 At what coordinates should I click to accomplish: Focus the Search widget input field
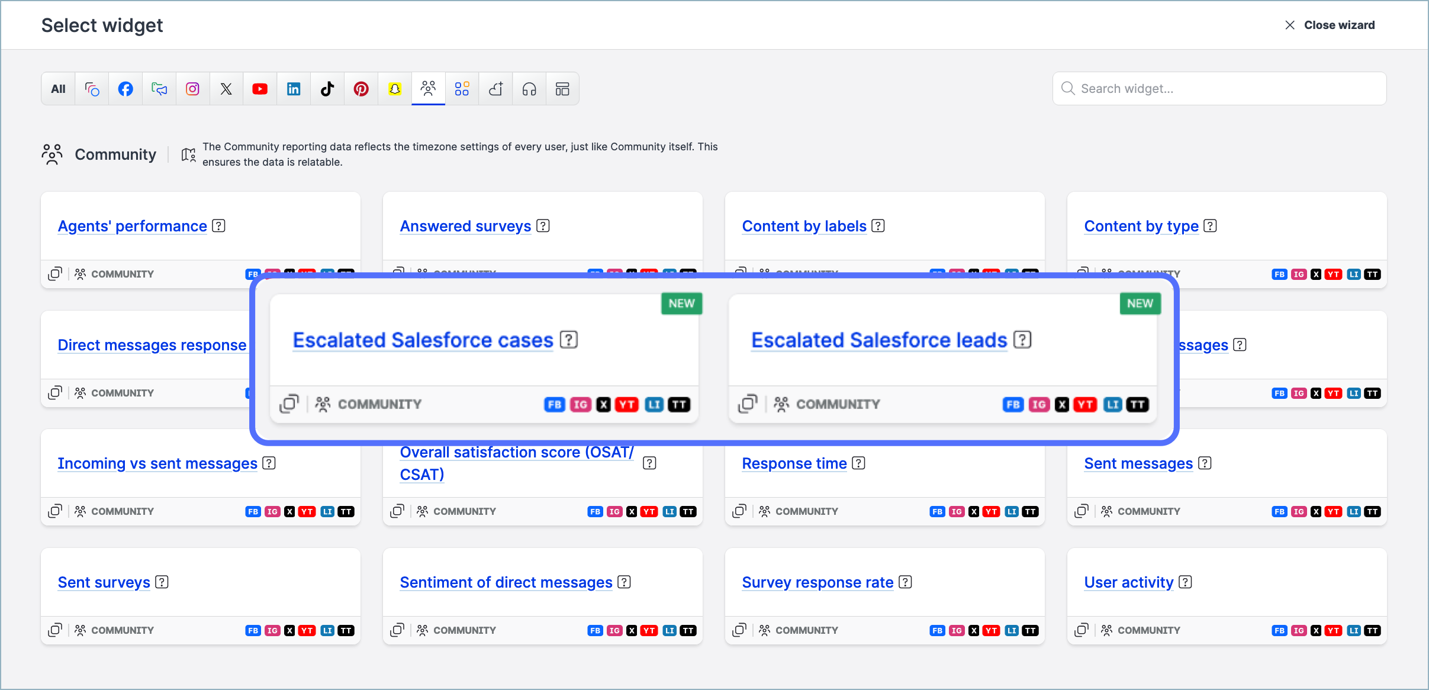pos(1219,89)
